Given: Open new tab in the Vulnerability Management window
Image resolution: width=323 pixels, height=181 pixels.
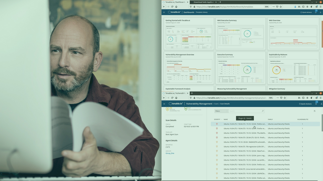Looking at the screenshot, I should [192, 93].
